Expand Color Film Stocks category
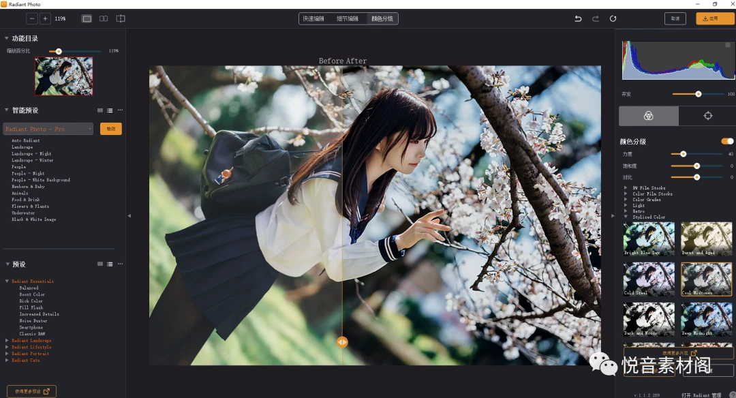 (626, 194)
